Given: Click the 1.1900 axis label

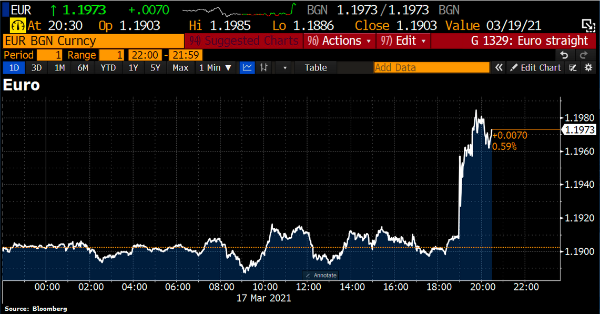Looking at the screenshot, I should [579, 251].
